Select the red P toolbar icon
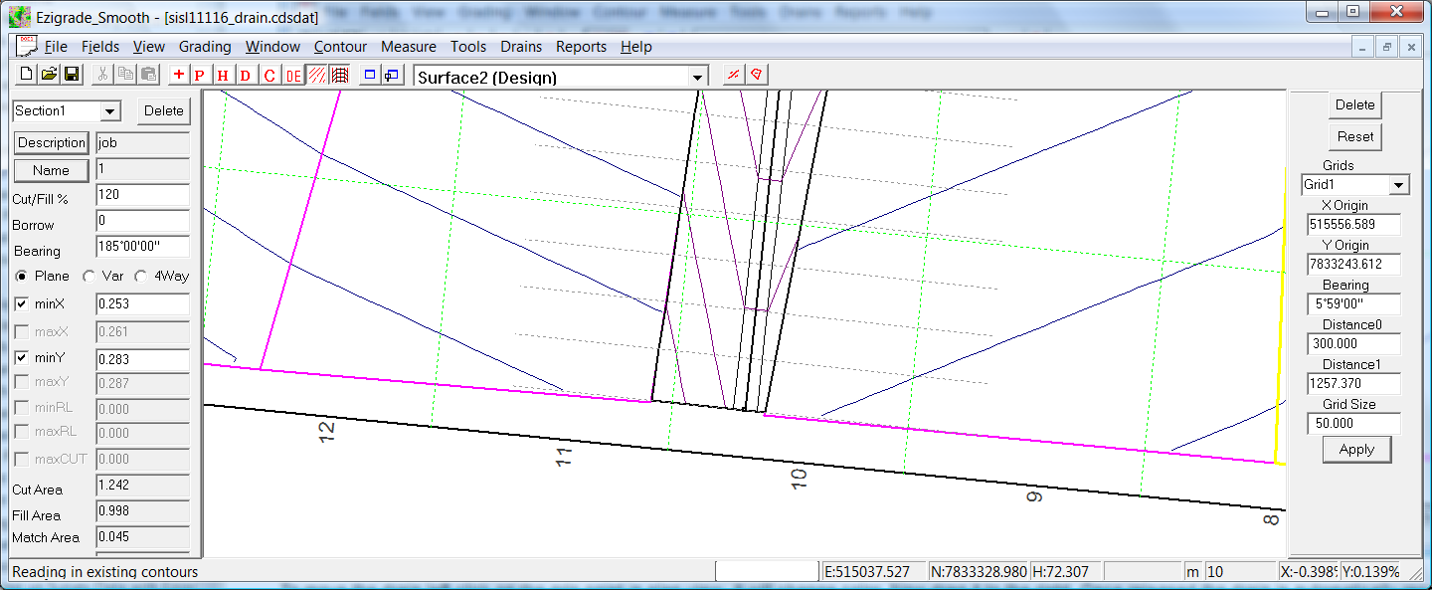 pyautogui.click(x=200, y=76)
